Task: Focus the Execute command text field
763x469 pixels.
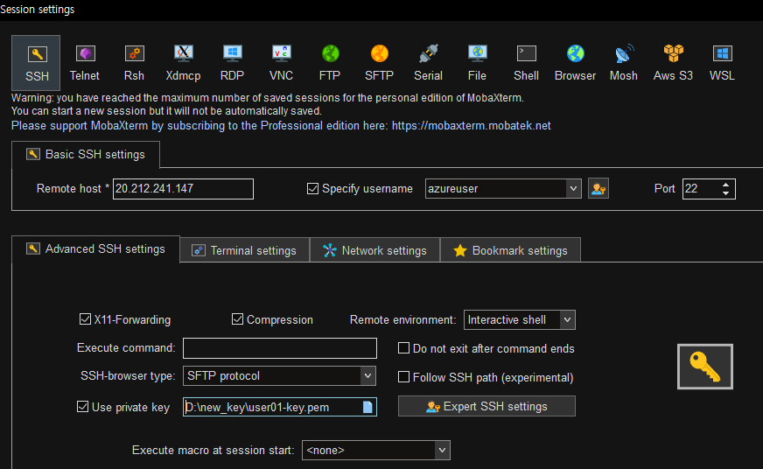Action: [280, 348]
